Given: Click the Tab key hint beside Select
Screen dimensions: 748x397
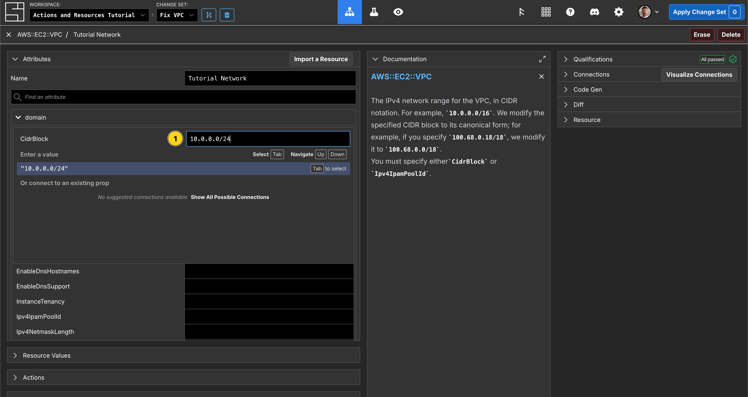Looking at the screenshot, I should [x=277, y=154].
